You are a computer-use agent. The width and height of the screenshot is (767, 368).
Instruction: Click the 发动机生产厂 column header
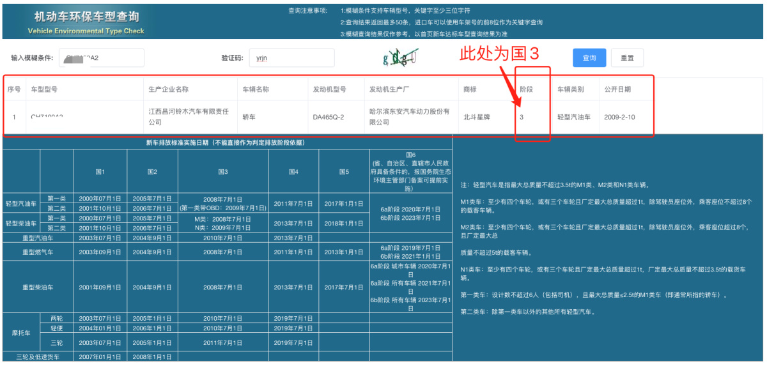pos(390,89)
